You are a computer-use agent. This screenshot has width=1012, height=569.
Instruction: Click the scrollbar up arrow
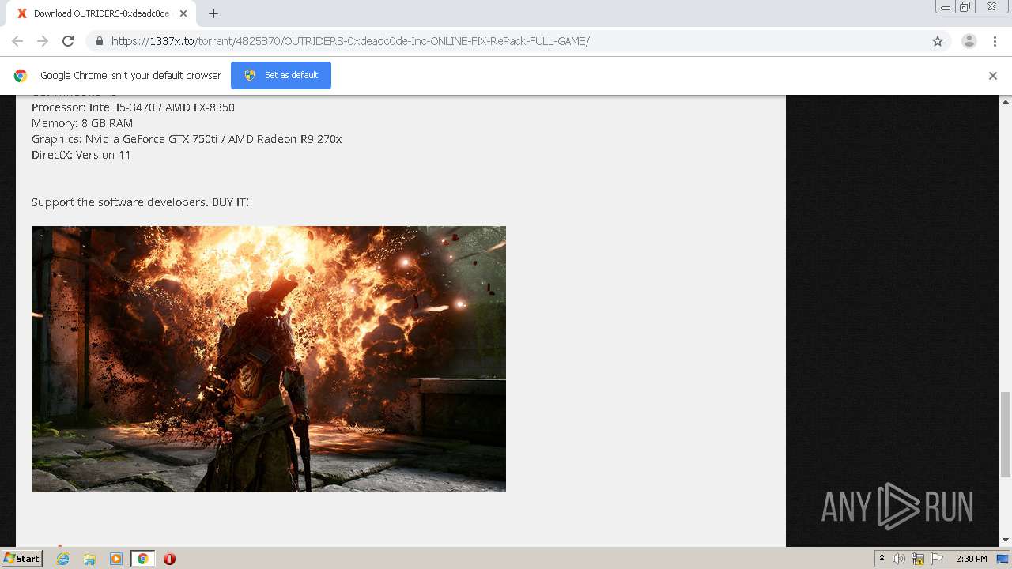pyautogui.click(x=1006, y=102)
